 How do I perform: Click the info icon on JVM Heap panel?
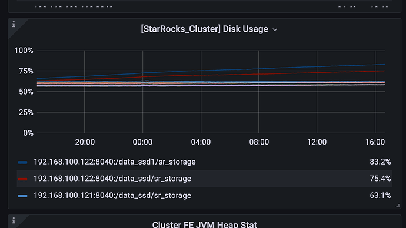[x=14, y=220]
